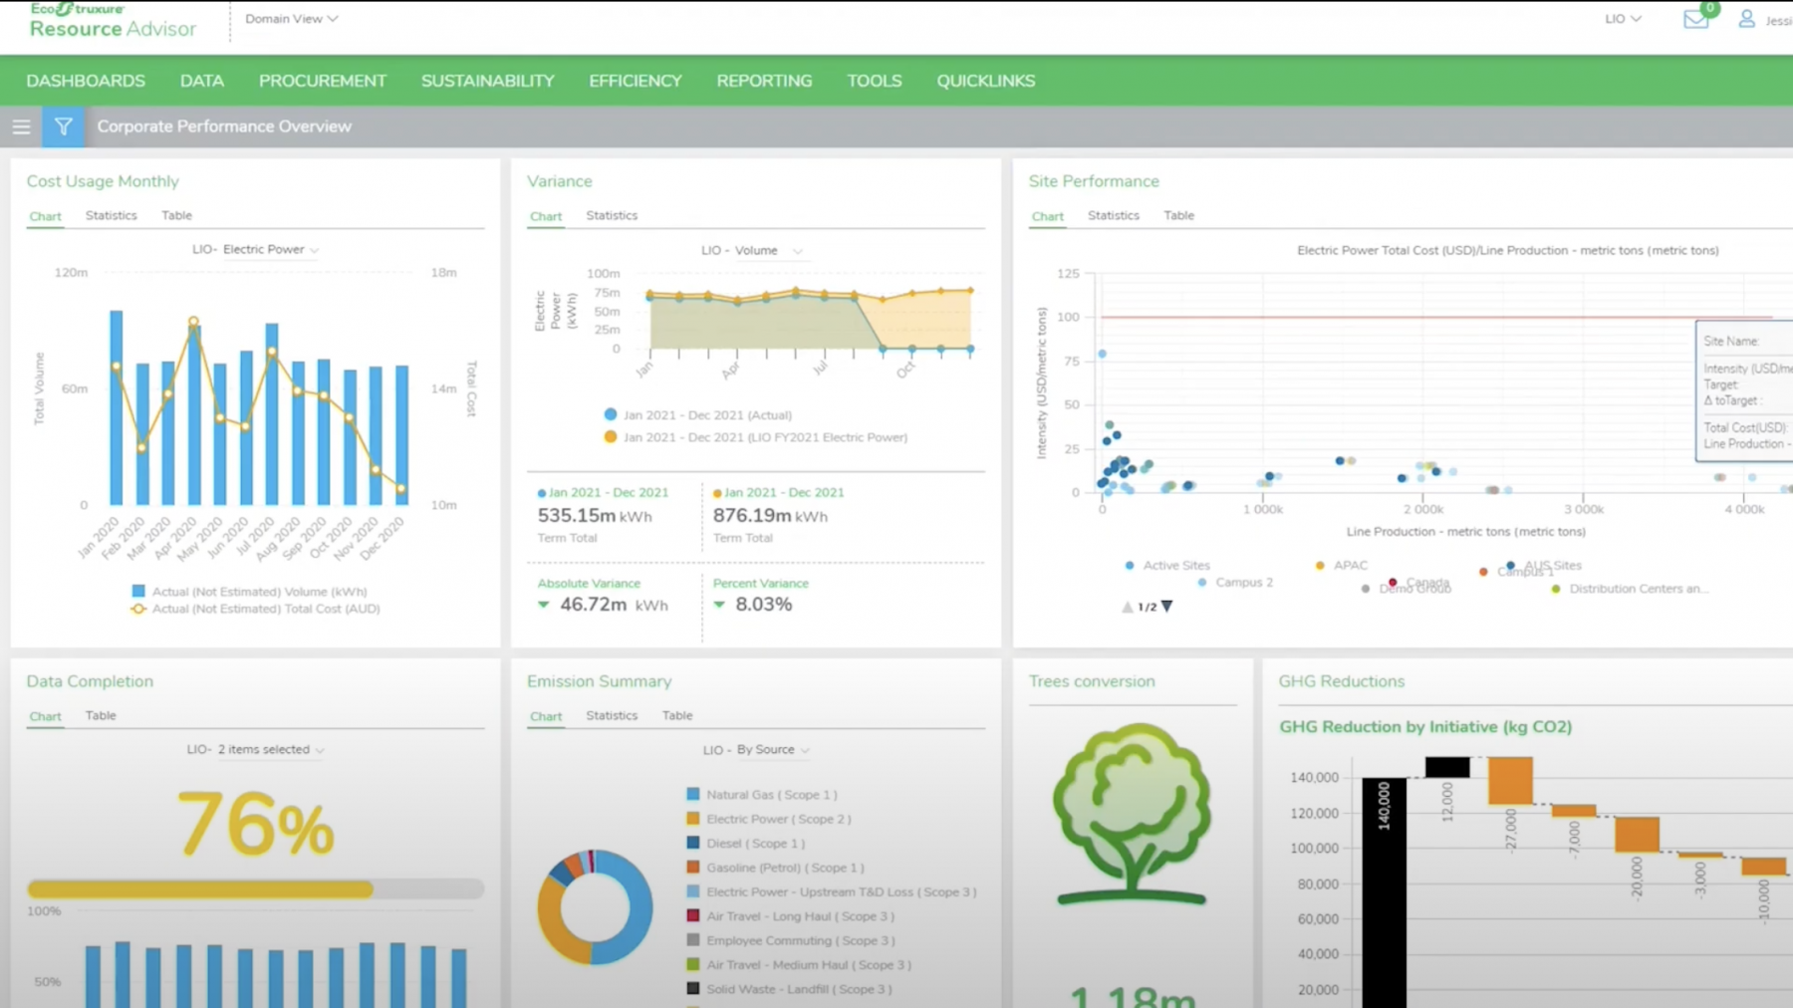1793x1008 pixels.
Task: Expand the LIO - By Source dropdown
Action: 755,750
